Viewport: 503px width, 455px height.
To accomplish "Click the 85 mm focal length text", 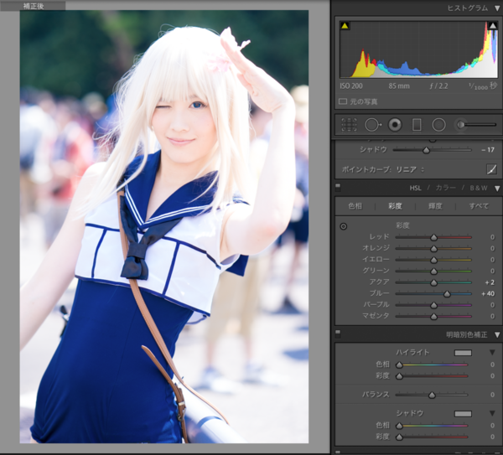I will click(x=399, y=86).
